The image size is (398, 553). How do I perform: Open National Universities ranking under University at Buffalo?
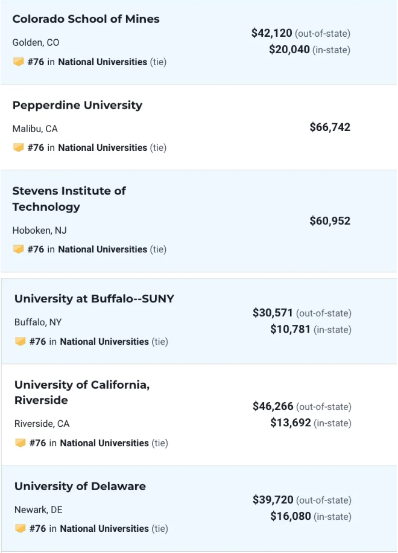[x=104, y=341]
